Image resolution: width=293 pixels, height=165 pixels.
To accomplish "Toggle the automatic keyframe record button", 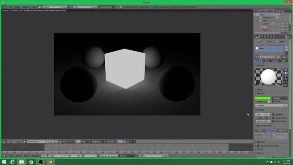I will click(x=140, y=156).
